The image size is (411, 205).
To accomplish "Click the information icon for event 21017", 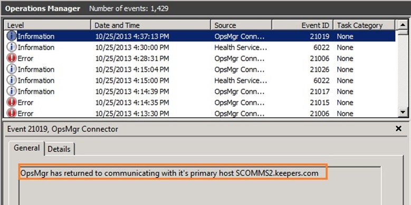I will [x=11, y=91].
